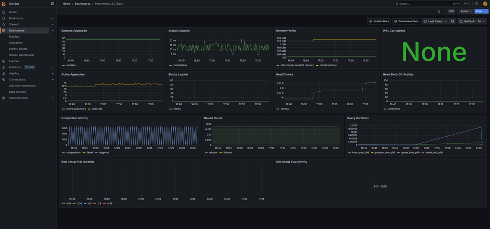Click the Alerting bell icon in sidebar

(x=4, y=74)
